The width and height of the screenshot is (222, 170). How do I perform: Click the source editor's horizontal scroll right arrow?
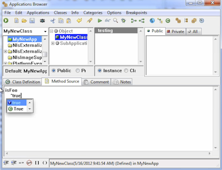(x=209, y=154)
